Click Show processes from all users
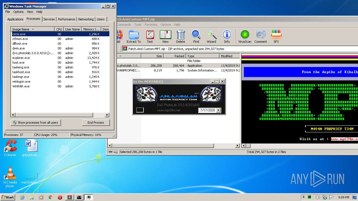Image resolution: width=358 pixels, height=201 pixels. [36, 123]
